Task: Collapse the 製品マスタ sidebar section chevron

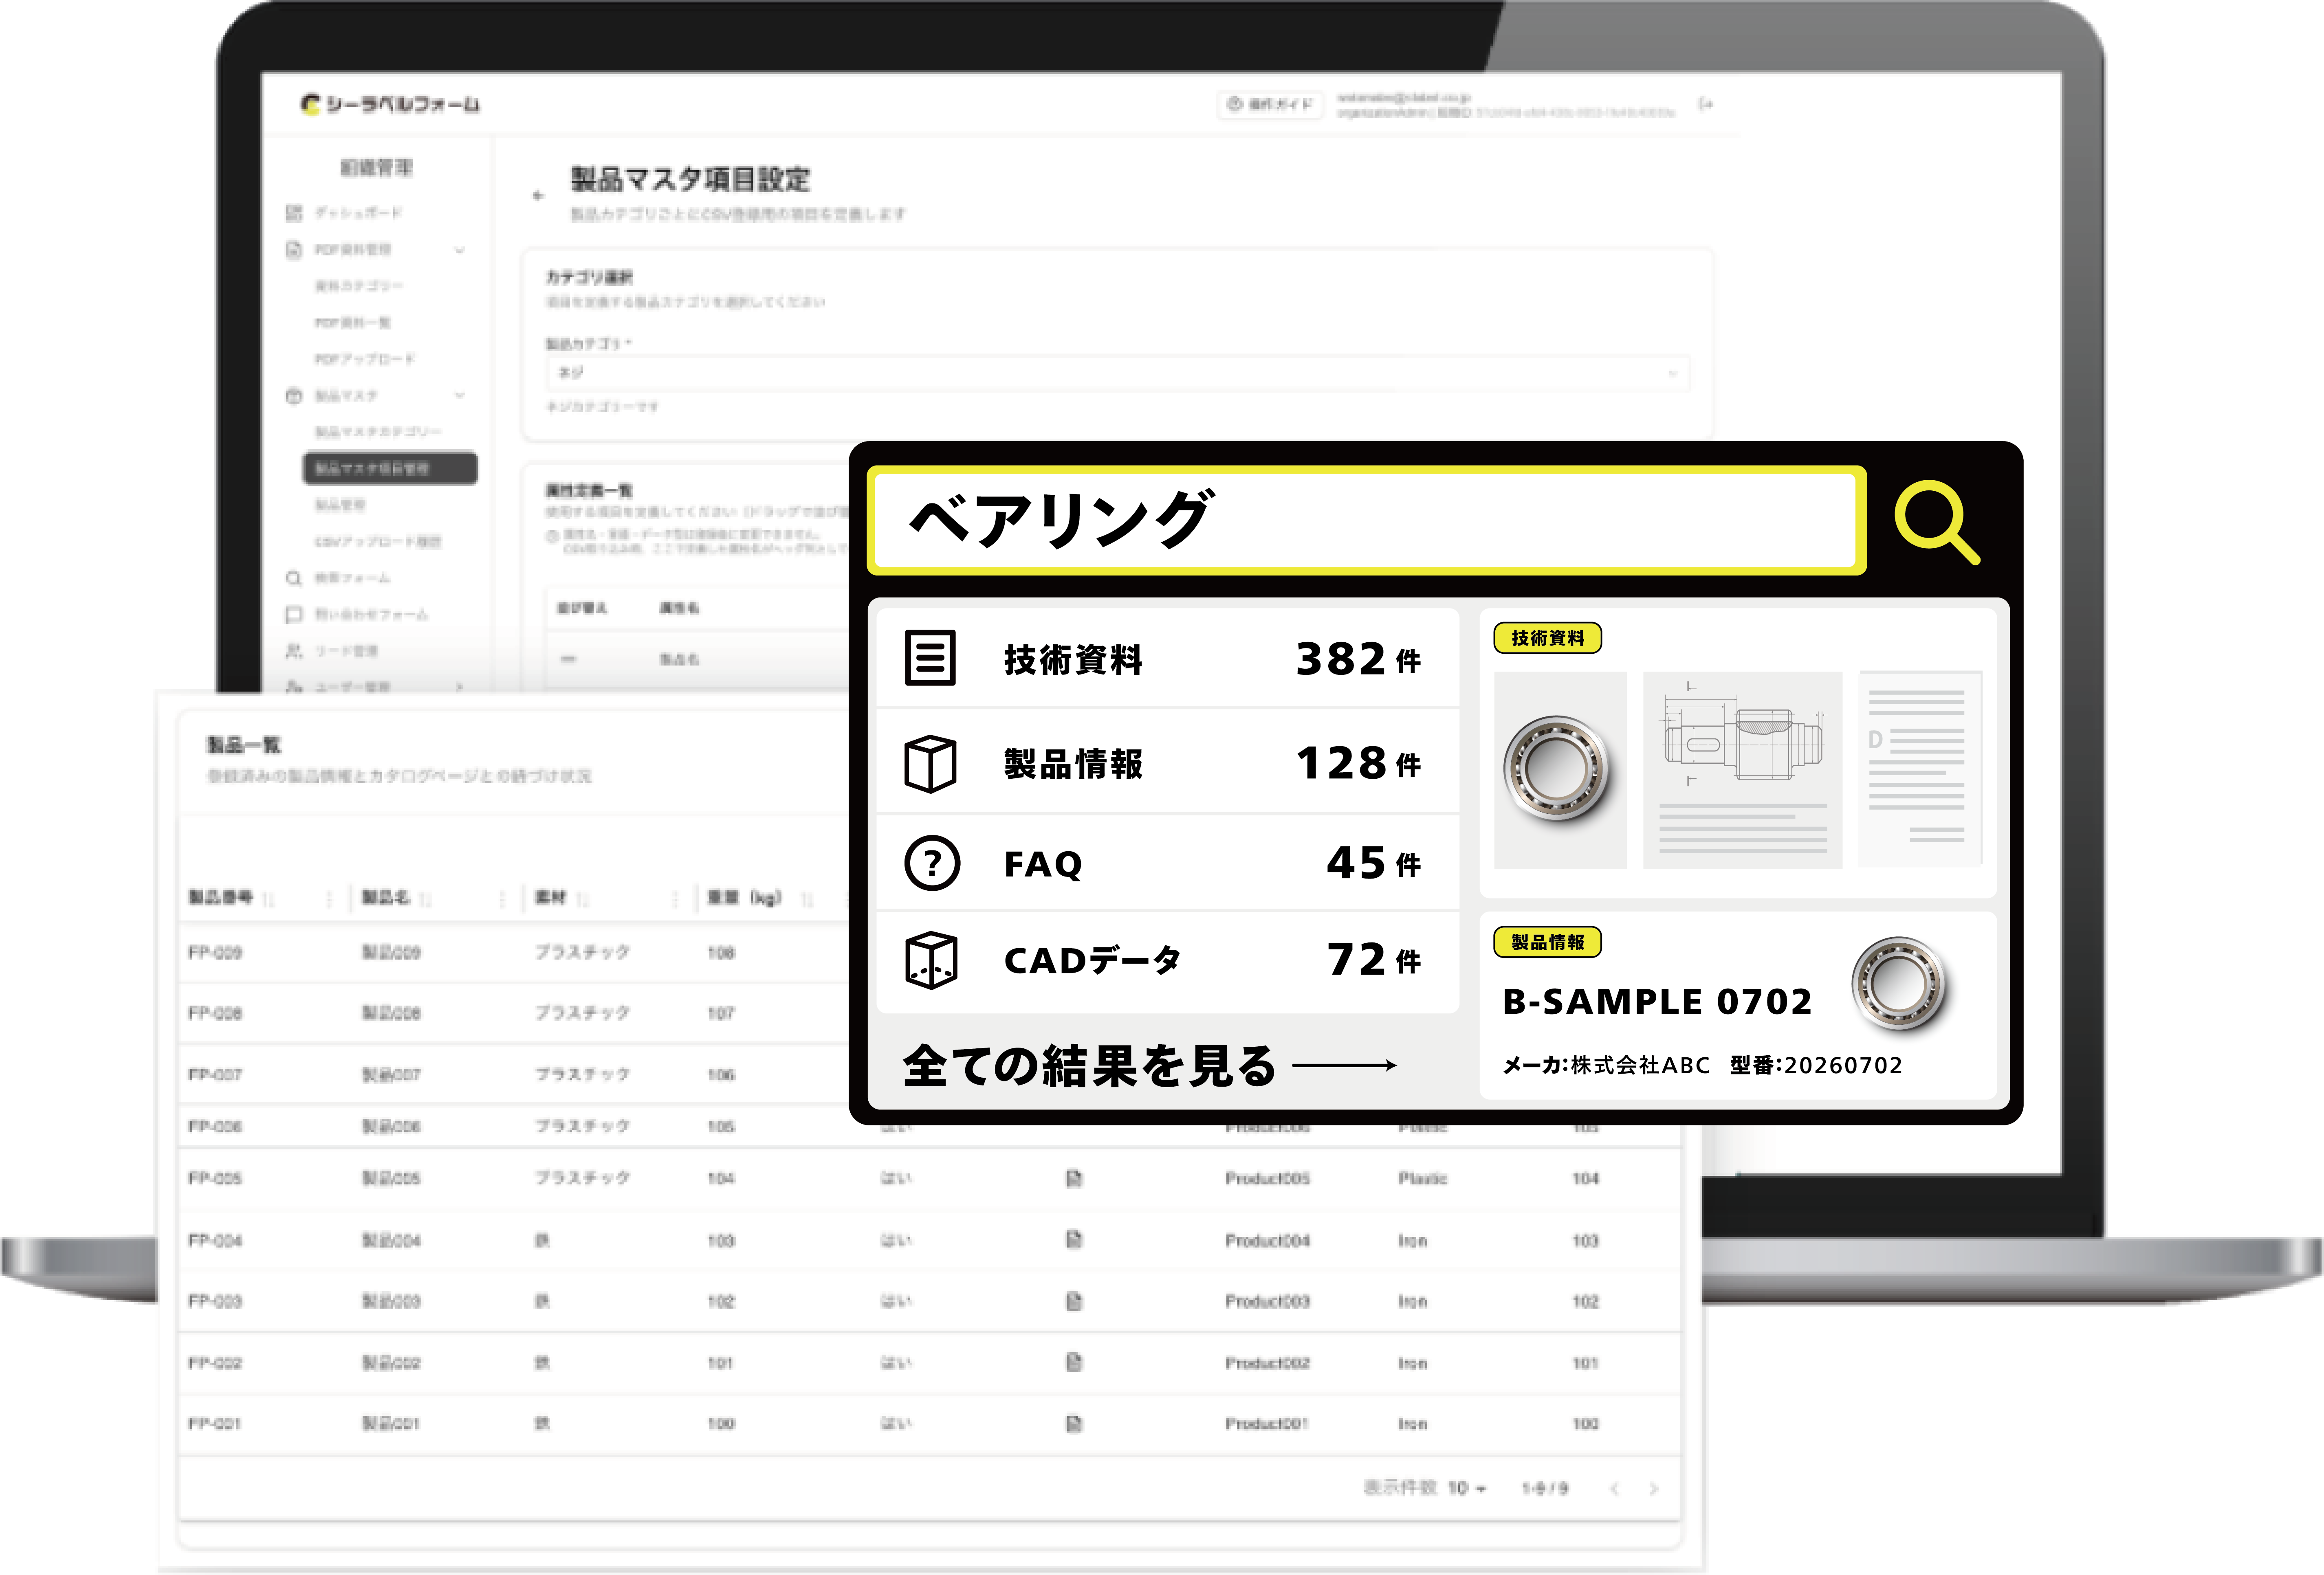Action: pos(460,395)
